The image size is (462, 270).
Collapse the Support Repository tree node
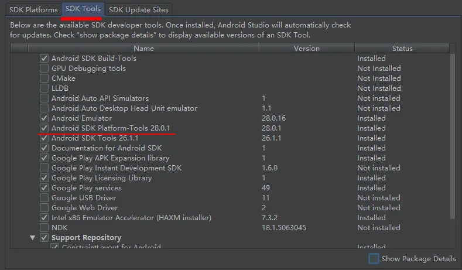[32, 238]
